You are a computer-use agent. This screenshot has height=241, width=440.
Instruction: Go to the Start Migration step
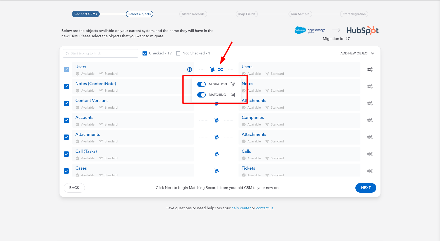(354, 14)
